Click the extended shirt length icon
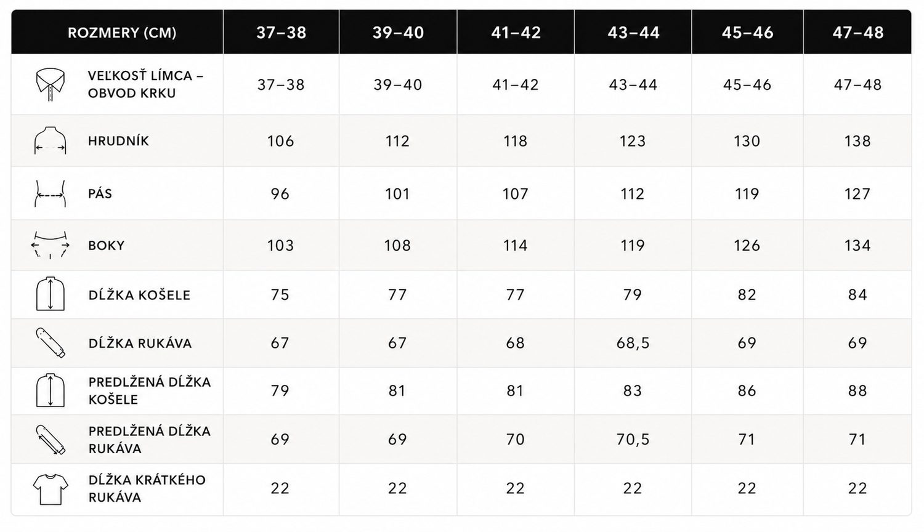Image resolution: width=924 pixels, height=532 pixels. [x=51, y=390]
